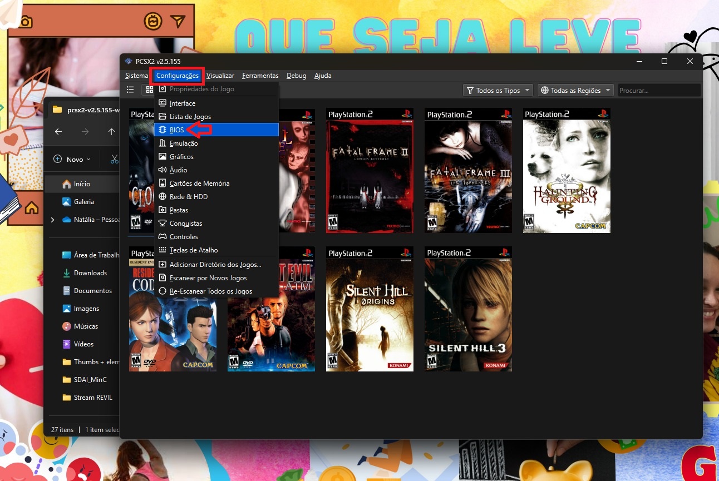This screenshot has height=481, width=719.
Task: Click the Procurar search field
Action: 658,90
